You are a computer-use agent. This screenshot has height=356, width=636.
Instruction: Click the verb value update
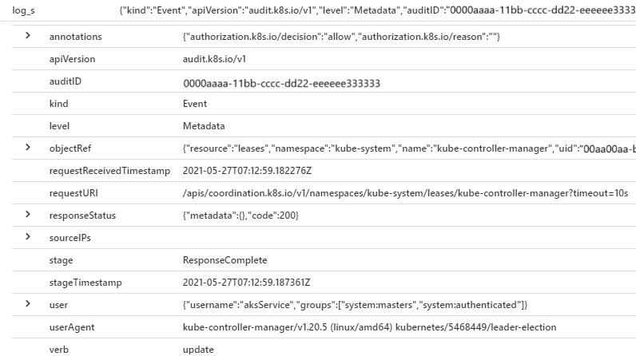198,350
